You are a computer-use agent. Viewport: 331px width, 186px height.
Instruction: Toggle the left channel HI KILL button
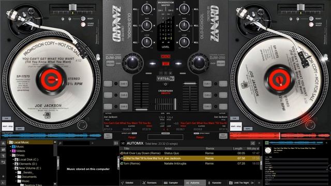coord(135,9)
